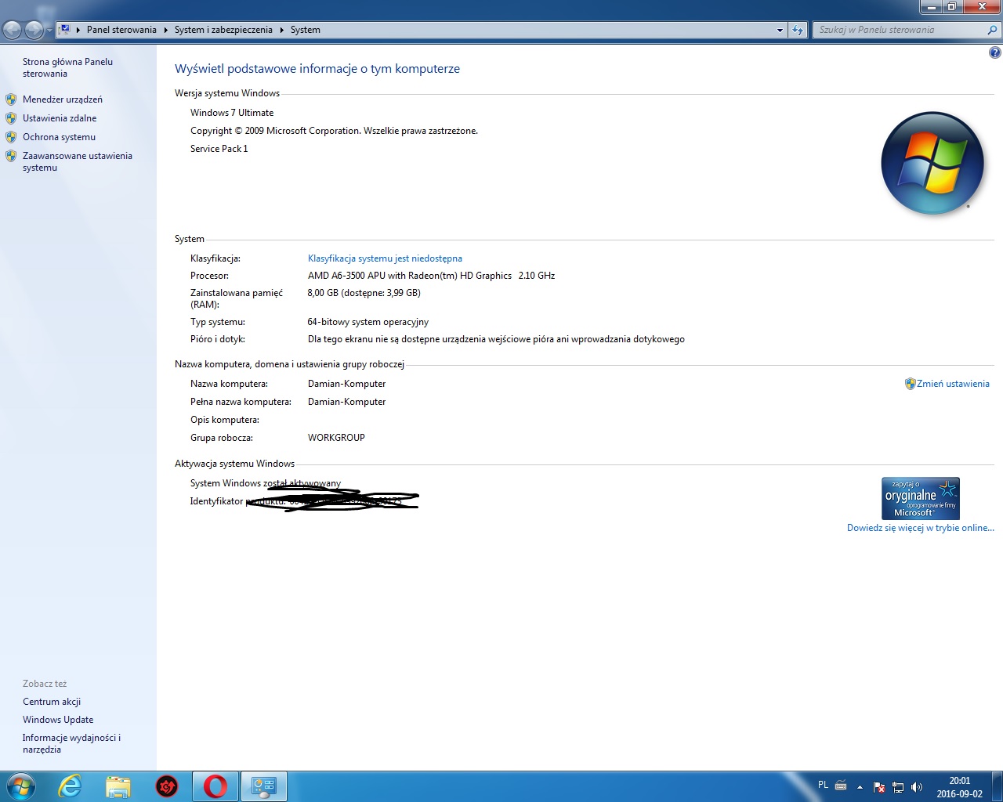This screenshot has height=802, width=1003.
Task: Open Ustawienia zdalne
Action: coord(60,118)
